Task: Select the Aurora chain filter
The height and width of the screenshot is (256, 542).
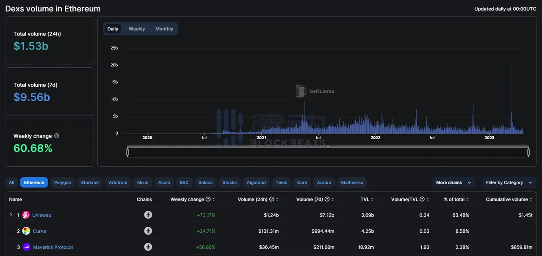Action: click(324, 182)
